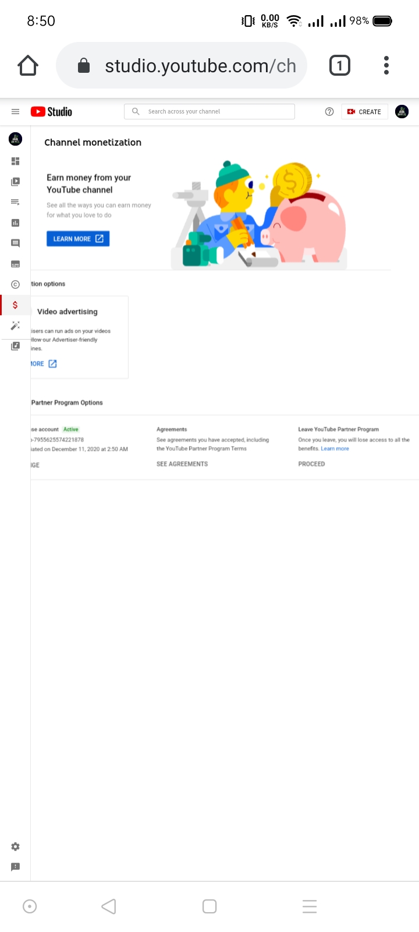Screen dimensions: 419x932
Task: Focus the Search across your channel field
Action: pos(210,112)
